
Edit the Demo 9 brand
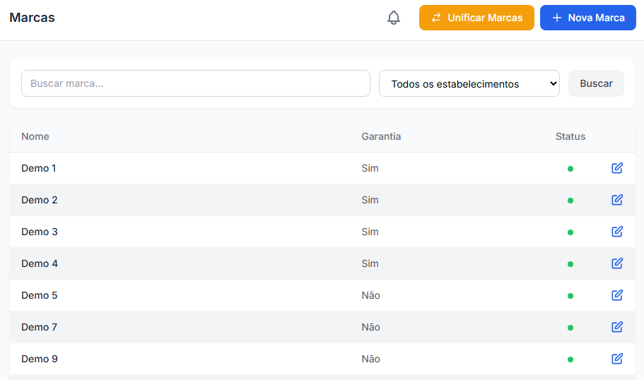(617, 359)
